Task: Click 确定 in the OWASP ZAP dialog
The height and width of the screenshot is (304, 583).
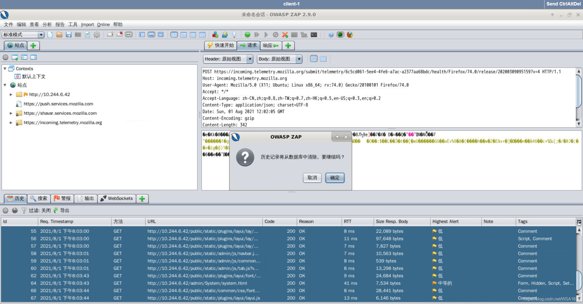Action: [x=335, y=178]
